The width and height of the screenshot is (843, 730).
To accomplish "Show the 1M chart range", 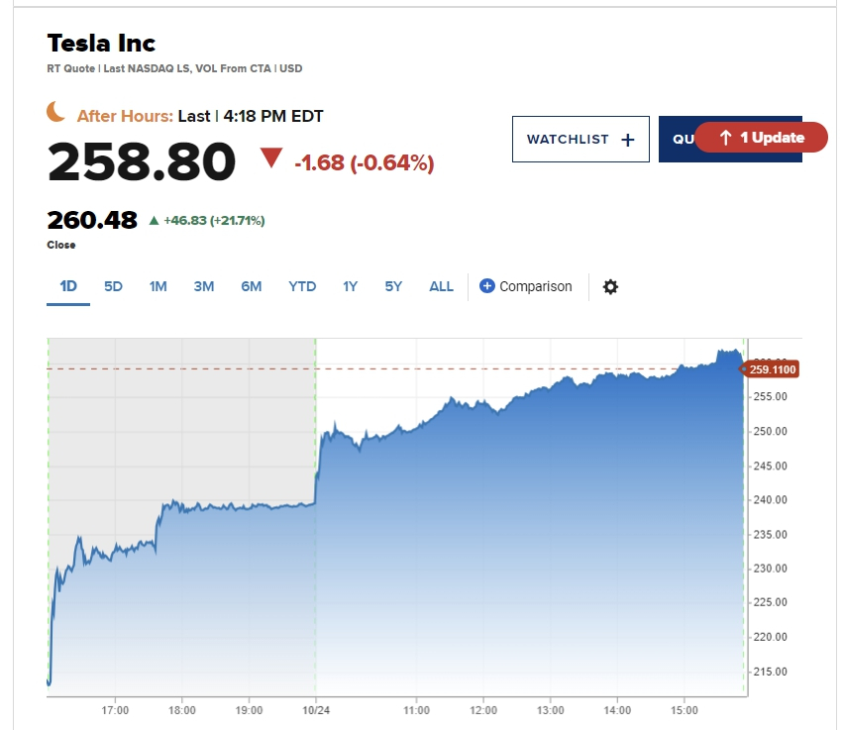I will tap(158, 286).
